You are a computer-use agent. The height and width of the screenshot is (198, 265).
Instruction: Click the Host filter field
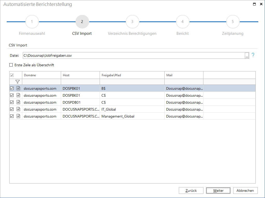(x=80, y=82)
